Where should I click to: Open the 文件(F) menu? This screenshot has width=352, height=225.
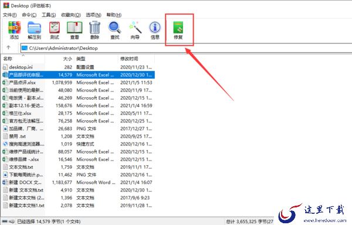(9, 15)
